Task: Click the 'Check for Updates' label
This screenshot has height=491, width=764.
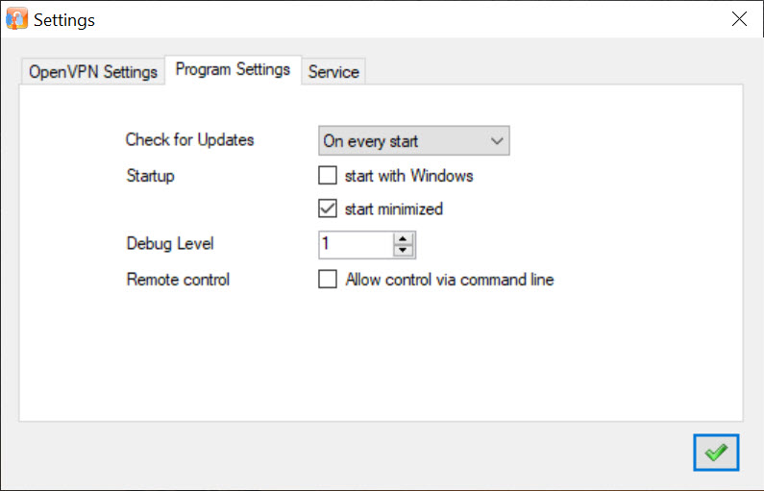Action: pyautogui.click(x=189, y=139)
